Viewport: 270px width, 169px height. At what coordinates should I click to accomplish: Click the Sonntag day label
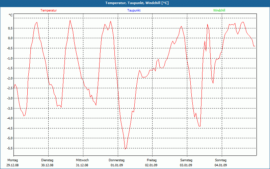[x=221, y=160]
